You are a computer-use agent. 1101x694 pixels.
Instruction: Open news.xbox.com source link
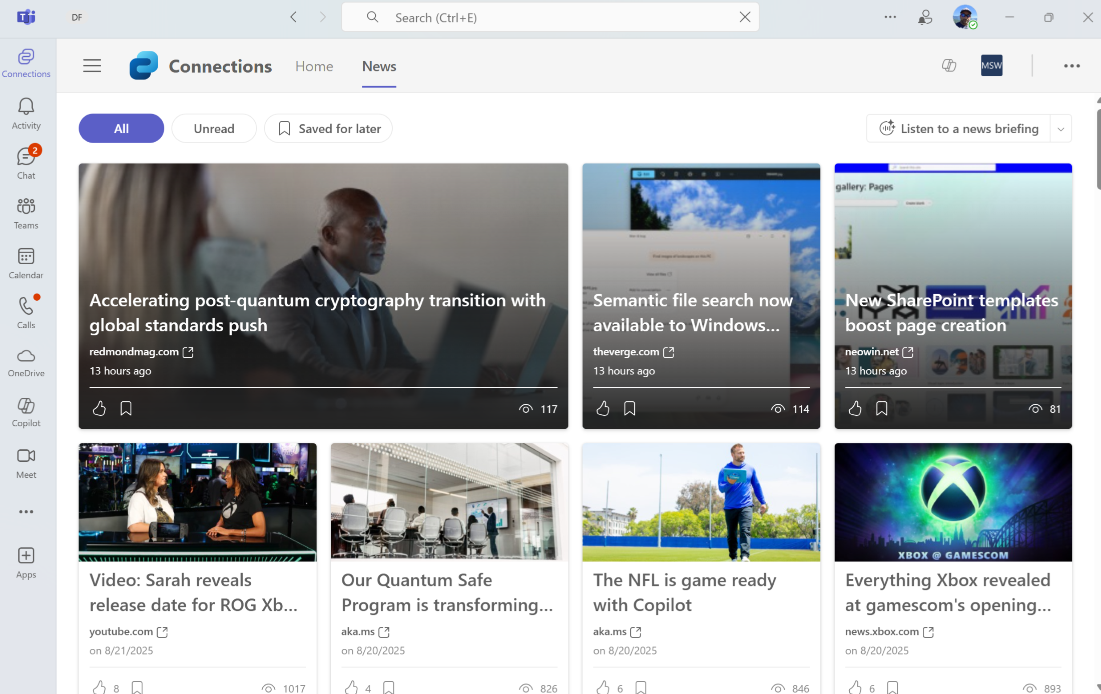889,631
